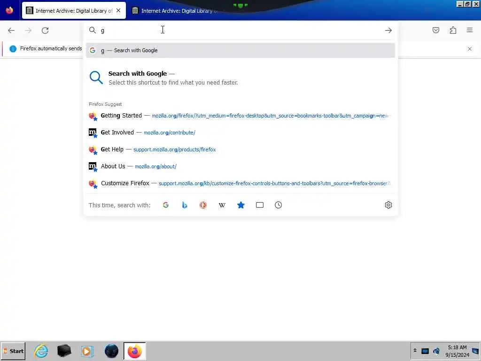Open the About Us suggestion
The height and width of the screenshot is (361, 481).
(240, 166)
